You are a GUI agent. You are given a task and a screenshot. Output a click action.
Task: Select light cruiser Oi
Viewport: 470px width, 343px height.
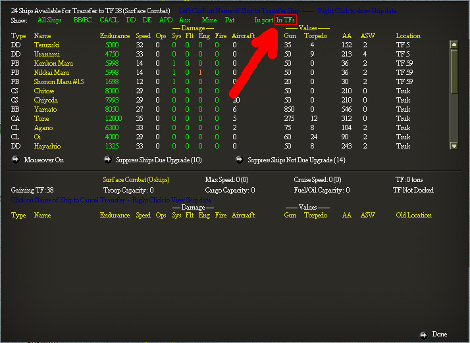pos(37,137)
